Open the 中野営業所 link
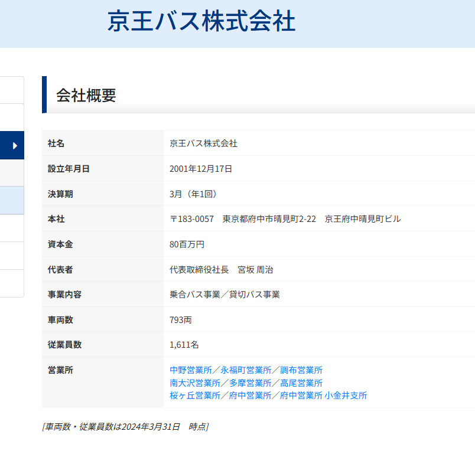 pyautogui.click(x=191, y=370)
